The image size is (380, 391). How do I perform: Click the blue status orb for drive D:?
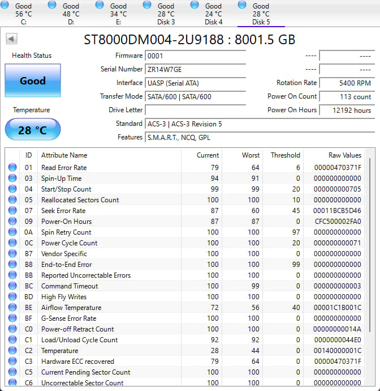click(x=52, y=5)
